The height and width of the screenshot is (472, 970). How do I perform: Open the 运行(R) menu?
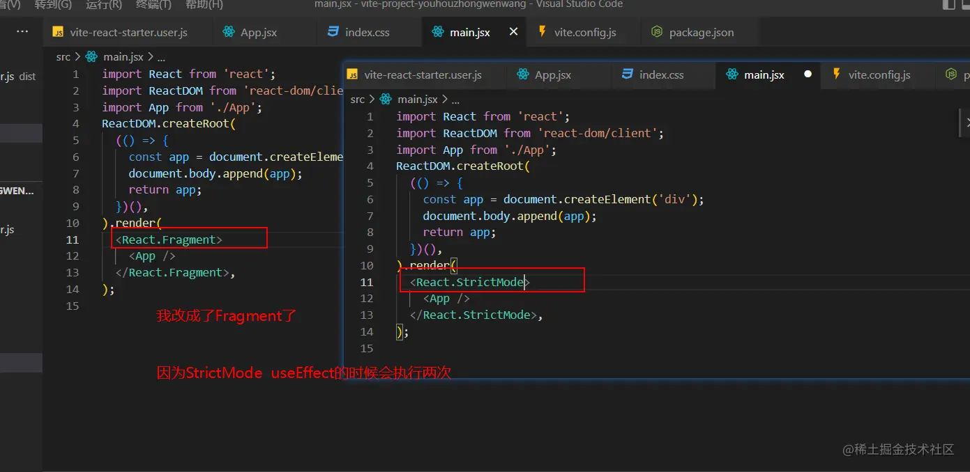pos(104,4)
